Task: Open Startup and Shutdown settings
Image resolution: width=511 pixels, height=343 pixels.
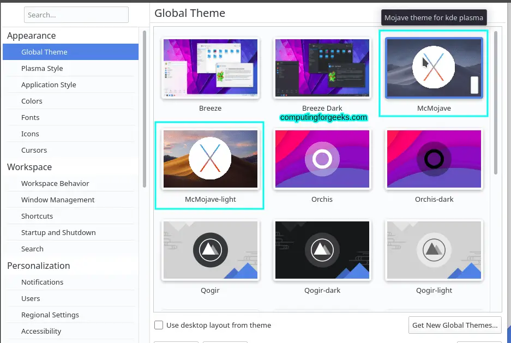Action: click(x=70, y=233)
